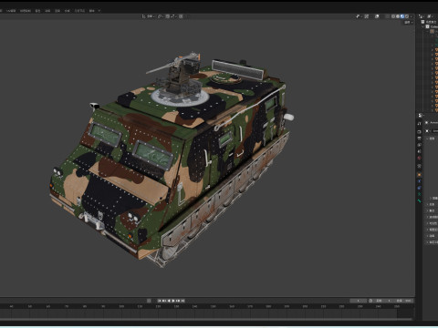Open the Tool properties tab
438x328 pixels.
click(x=419, y=124)
